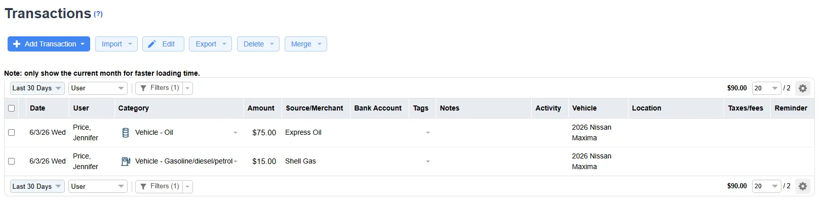This screenshot has width=823, height=216.
Task: Click the $15.00 amount cell
Action: tap(264, 161)
